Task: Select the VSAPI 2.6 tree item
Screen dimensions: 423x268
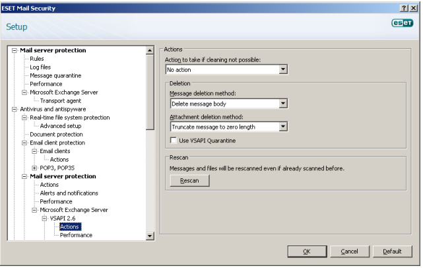Action: point(63,218)
